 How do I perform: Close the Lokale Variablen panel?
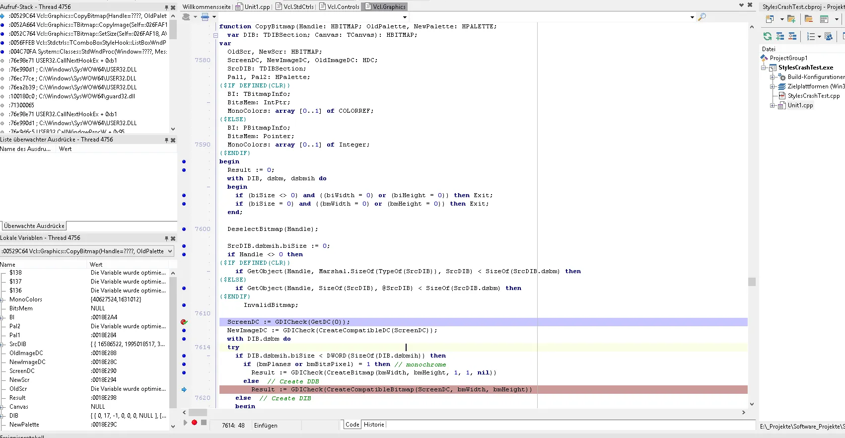coord(173,238)
